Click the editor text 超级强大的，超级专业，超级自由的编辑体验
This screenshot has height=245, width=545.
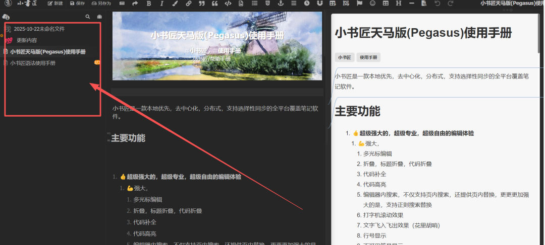[x=184, y=177]
